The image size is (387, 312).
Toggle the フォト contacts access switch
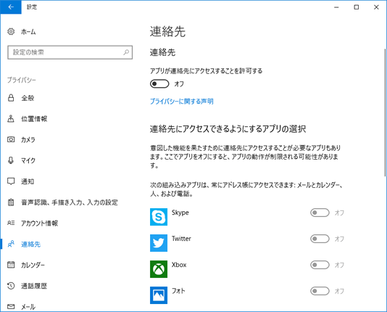320,291
